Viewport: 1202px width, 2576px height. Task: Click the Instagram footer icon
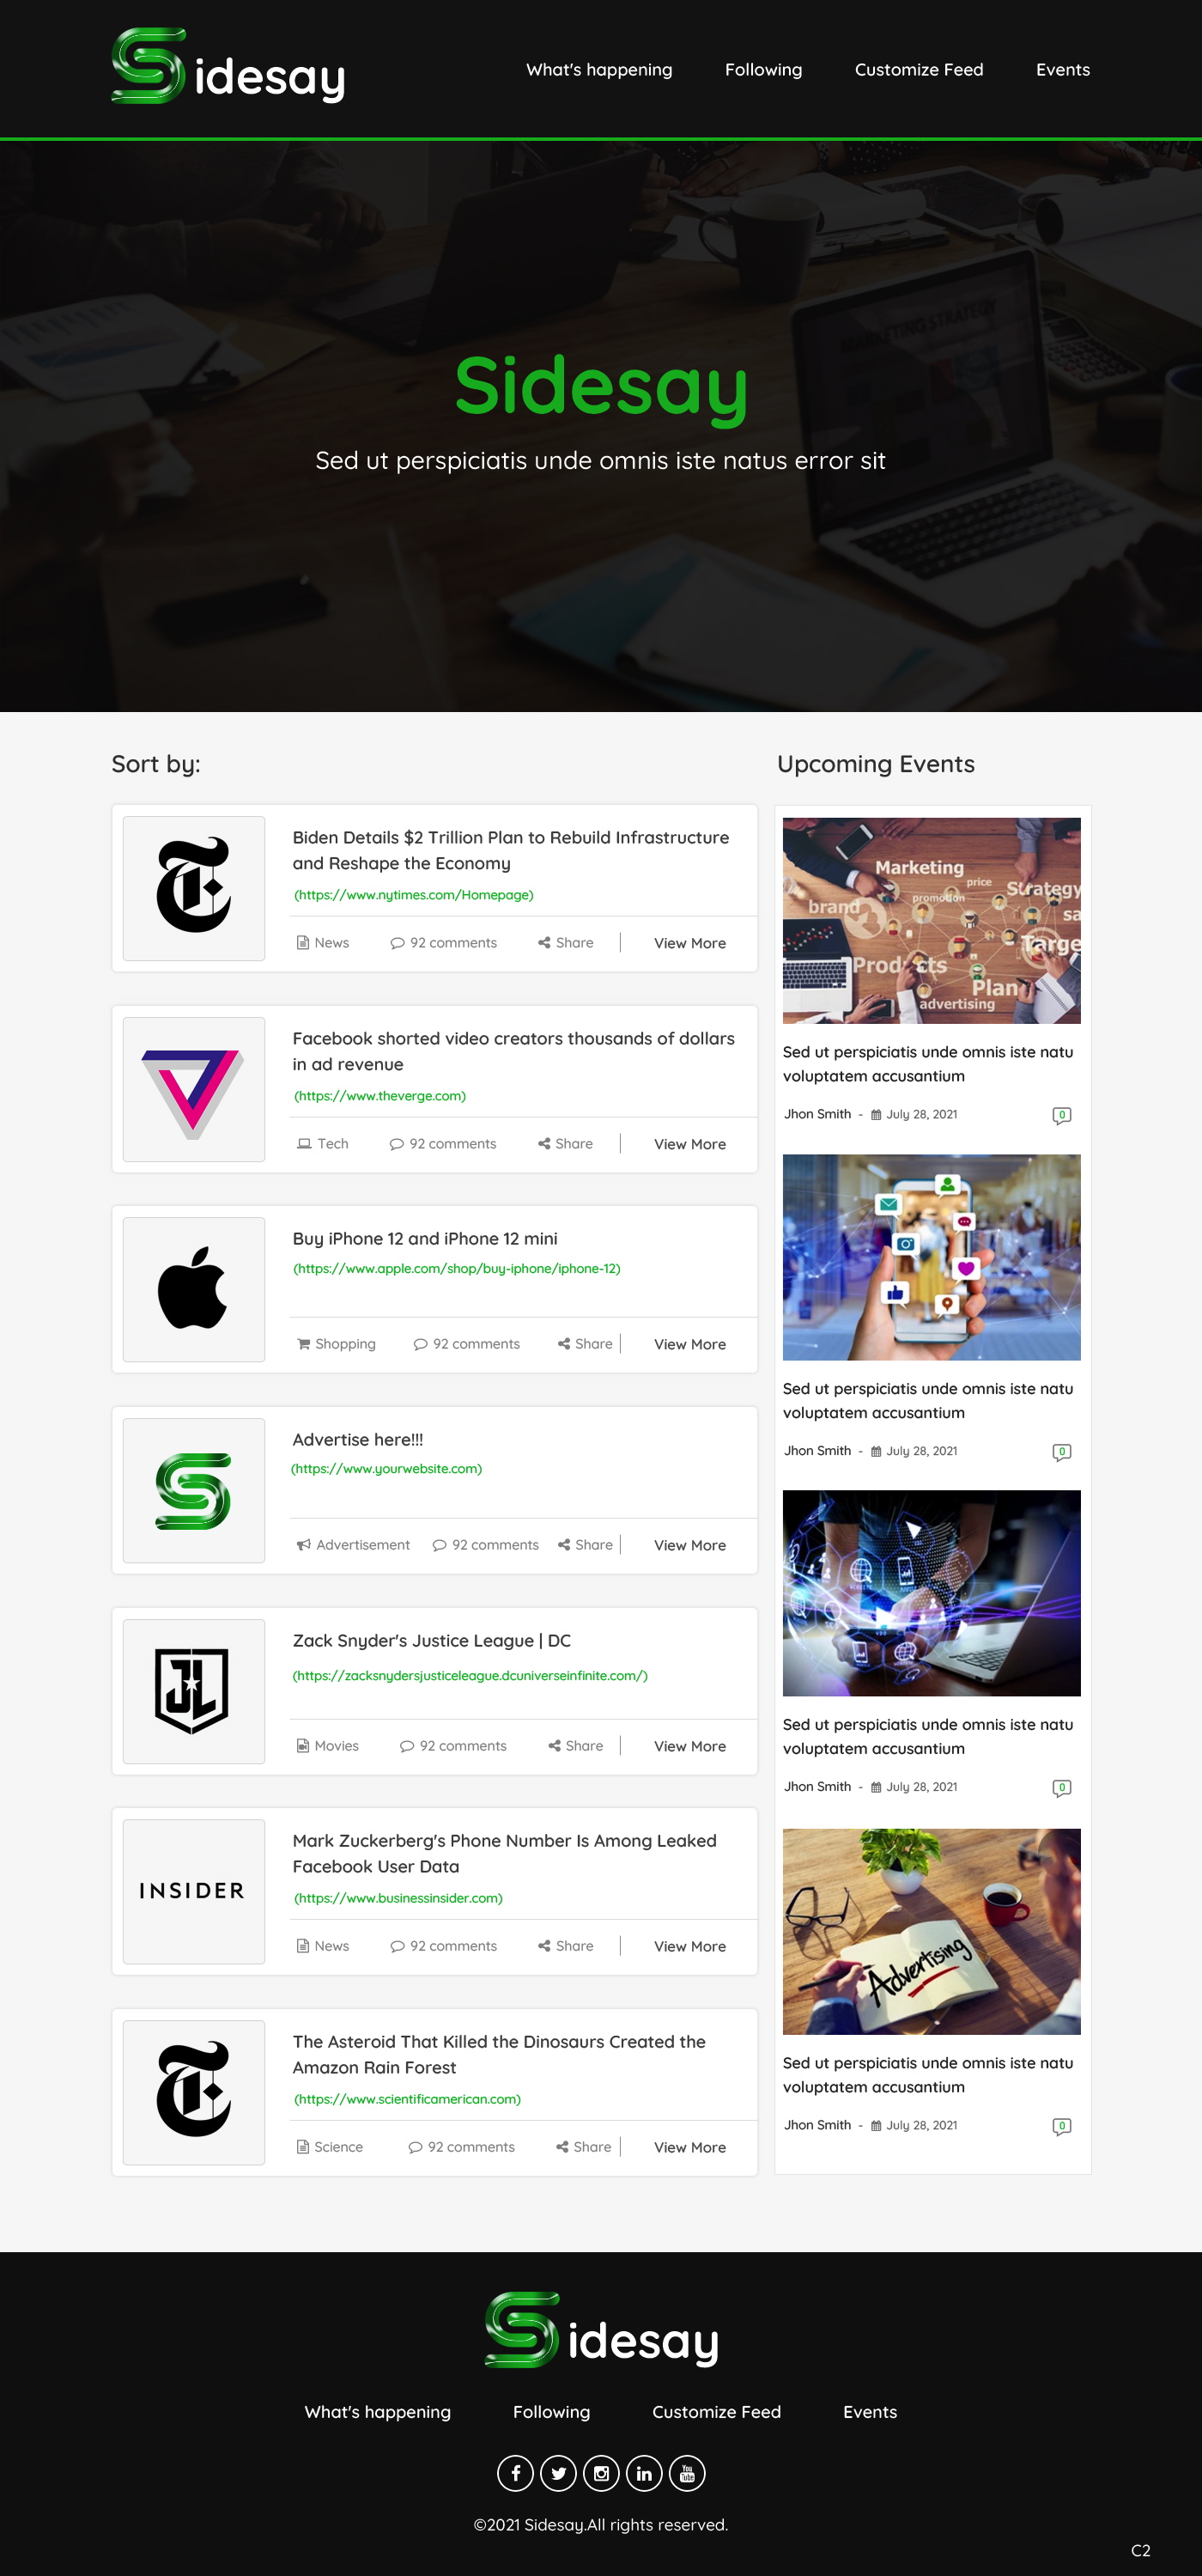tap(600, 2473)
